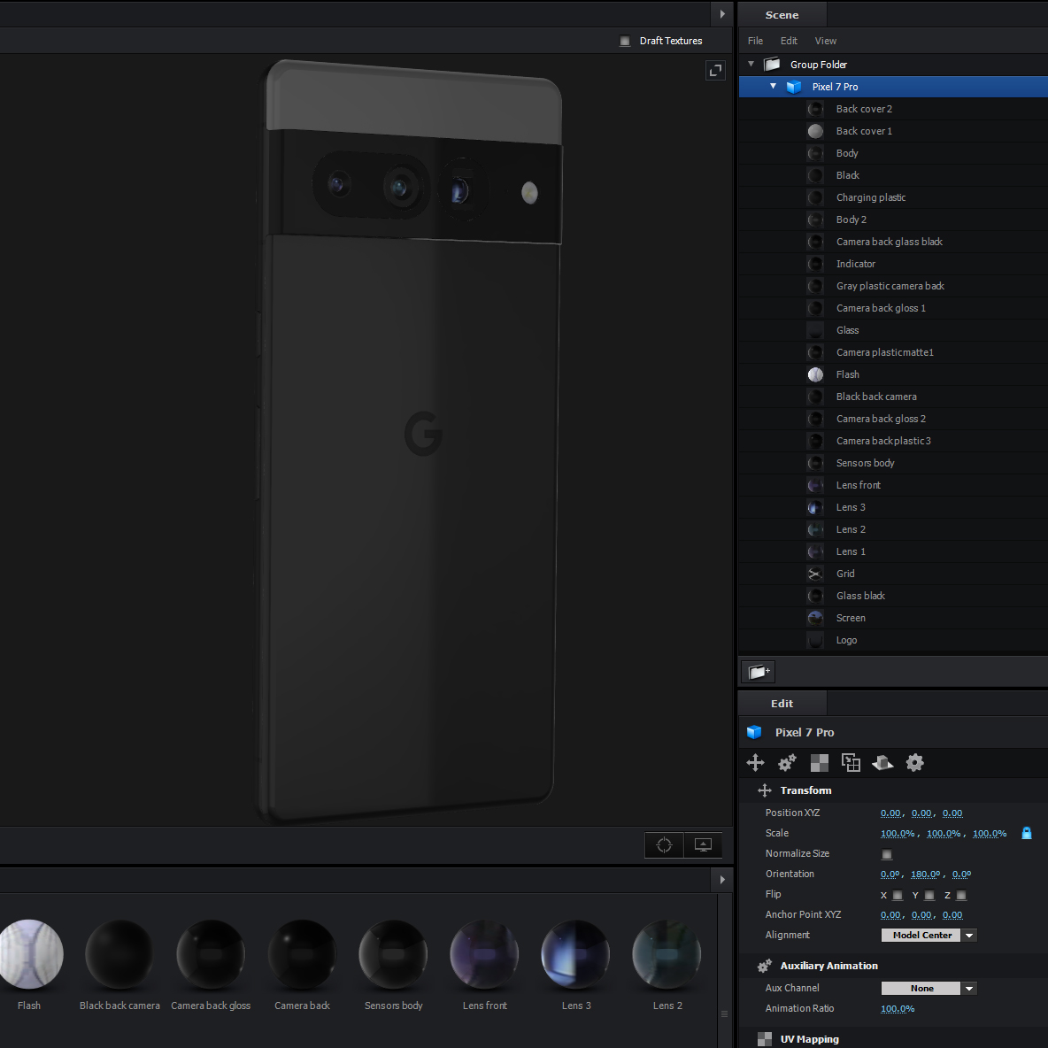Select the Charging plastic tree item
1048x1048 pixels.
(893, 197)
